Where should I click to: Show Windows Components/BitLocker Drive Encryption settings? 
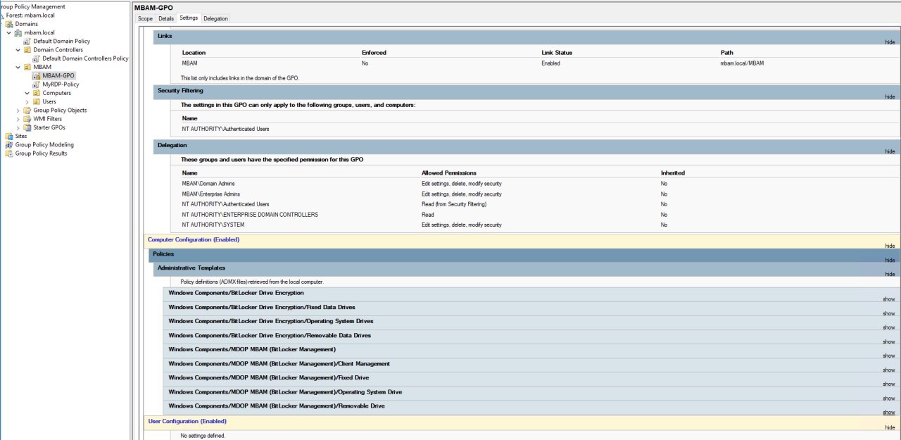tap(889, 299)
